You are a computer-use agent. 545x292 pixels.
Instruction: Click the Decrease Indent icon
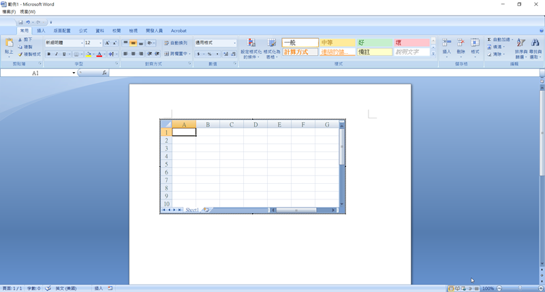click(x=149, y=54)
